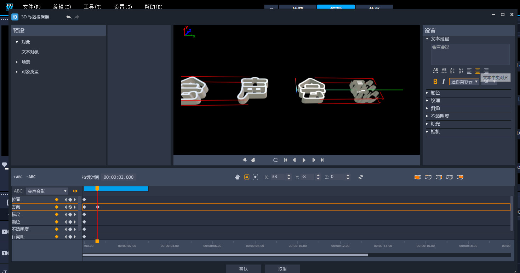Click the second round icon below preview

(x=253, y=160)
